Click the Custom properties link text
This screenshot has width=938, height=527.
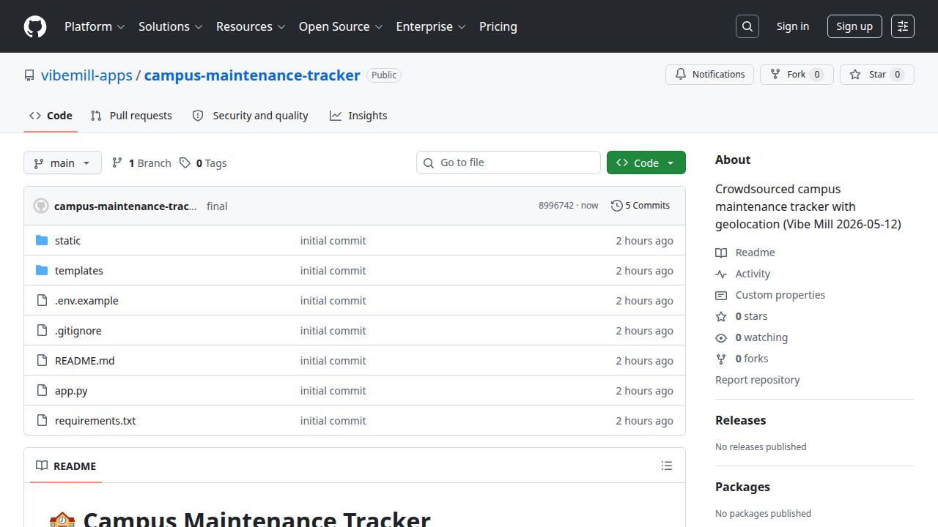780,295
